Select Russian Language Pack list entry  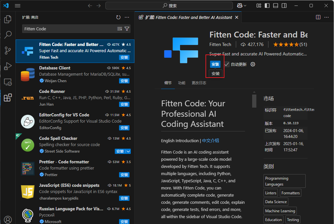75,215
